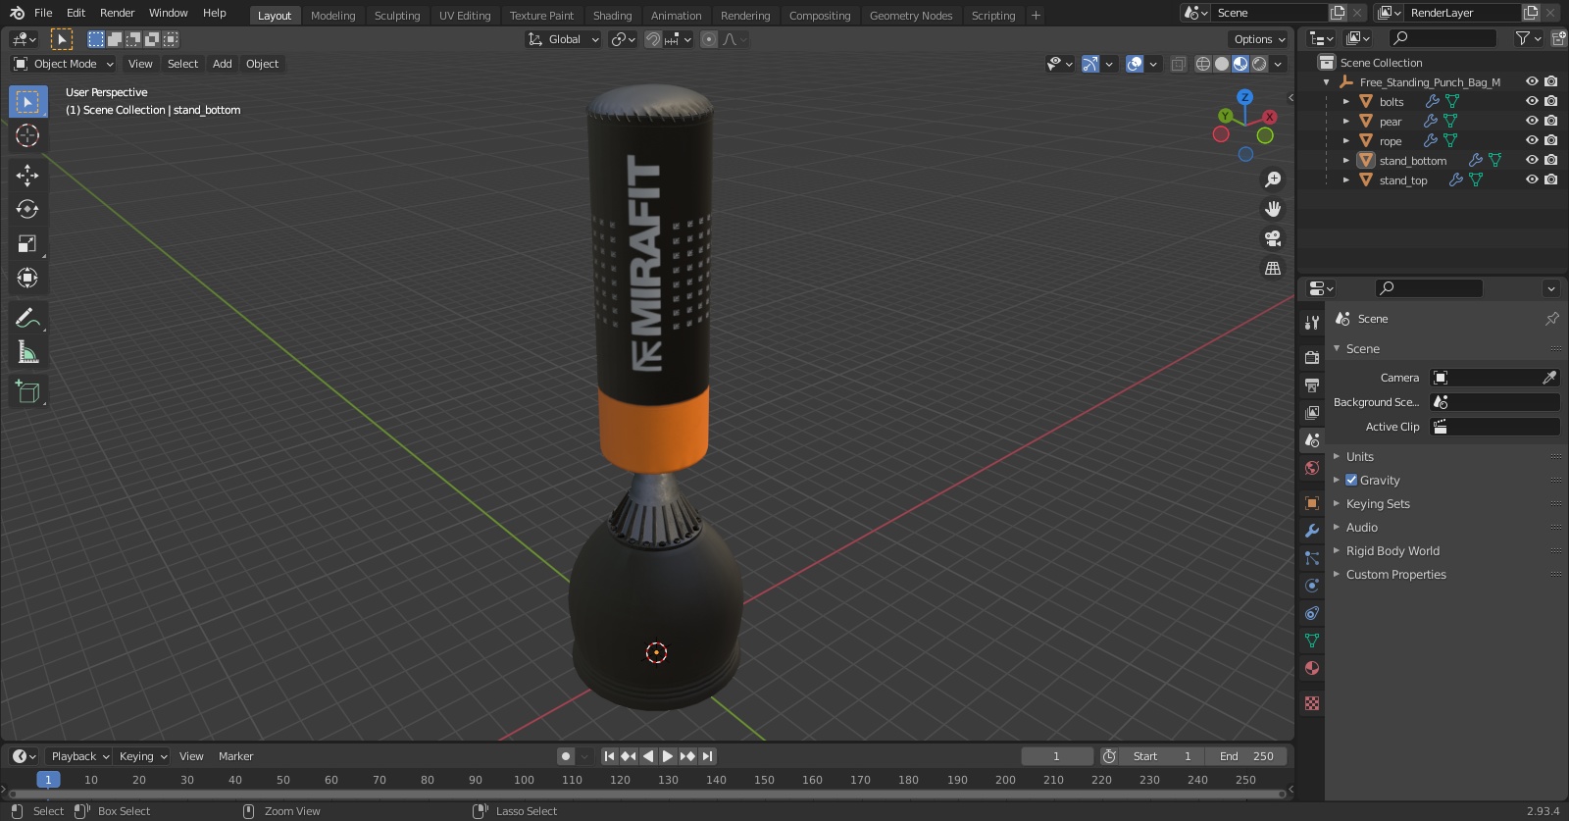The height and width of the screenshot is (821, 1569).
Task: Open the Playback dropdown in timeline
Action: [79, 756]
